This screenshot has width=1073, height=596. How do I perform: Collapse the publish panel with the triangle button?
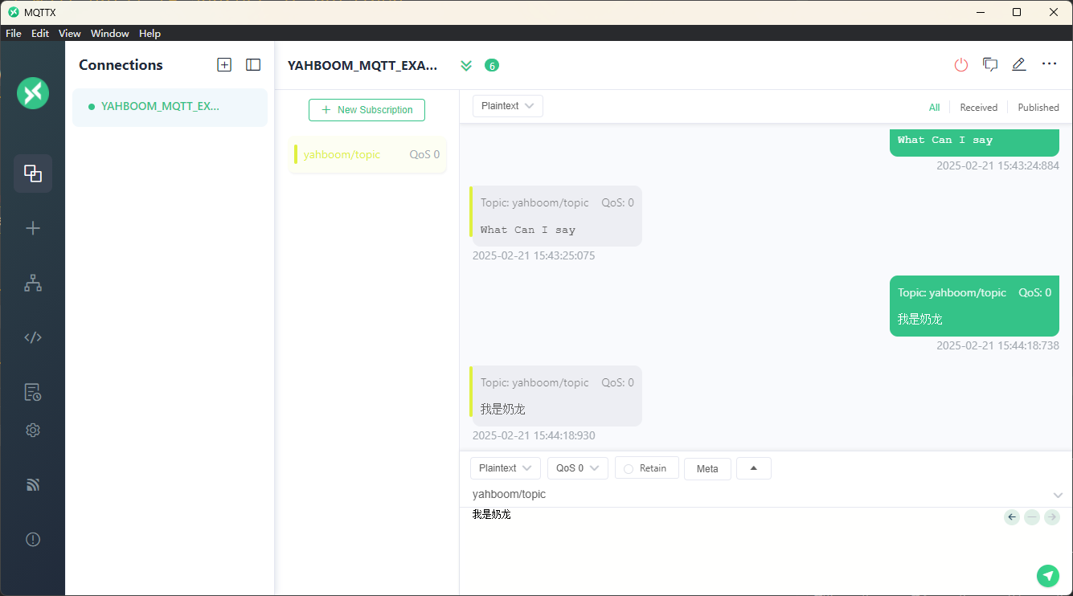(754, 468)
